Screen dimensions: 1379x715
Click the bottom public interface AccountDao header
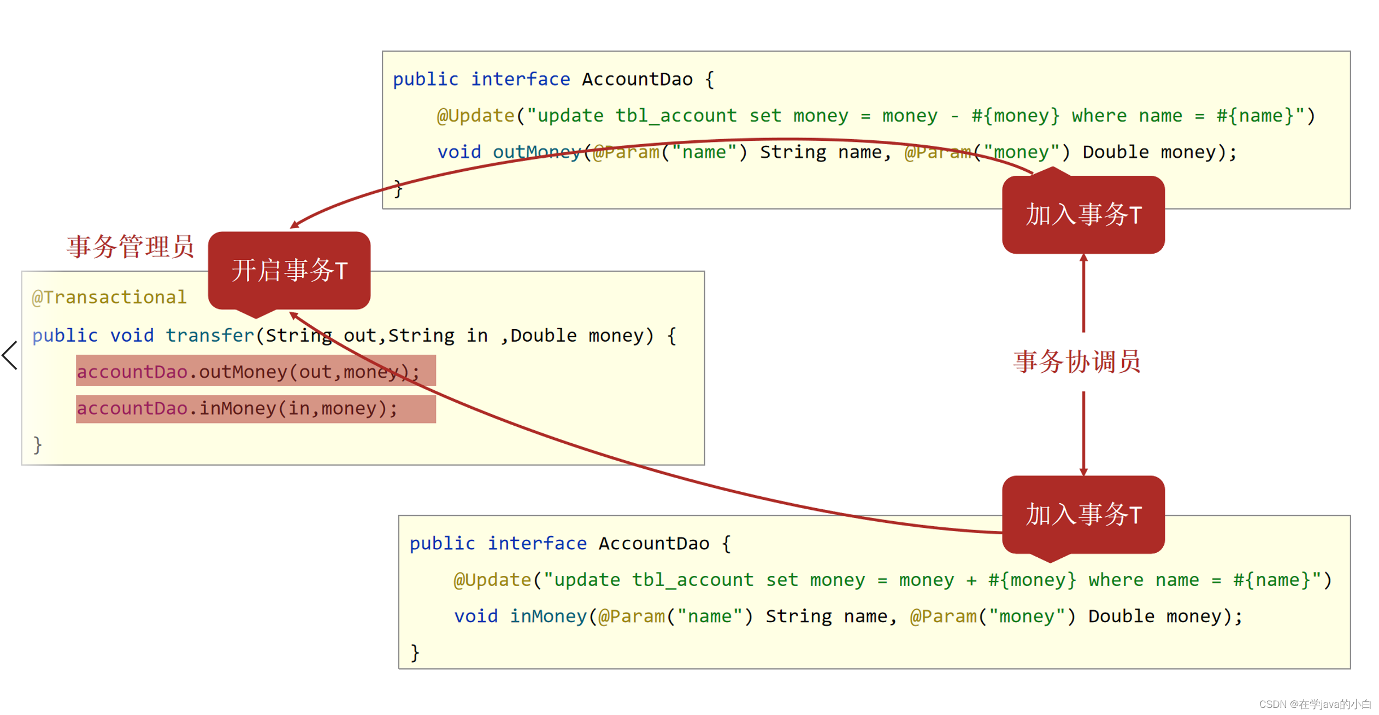569,544
